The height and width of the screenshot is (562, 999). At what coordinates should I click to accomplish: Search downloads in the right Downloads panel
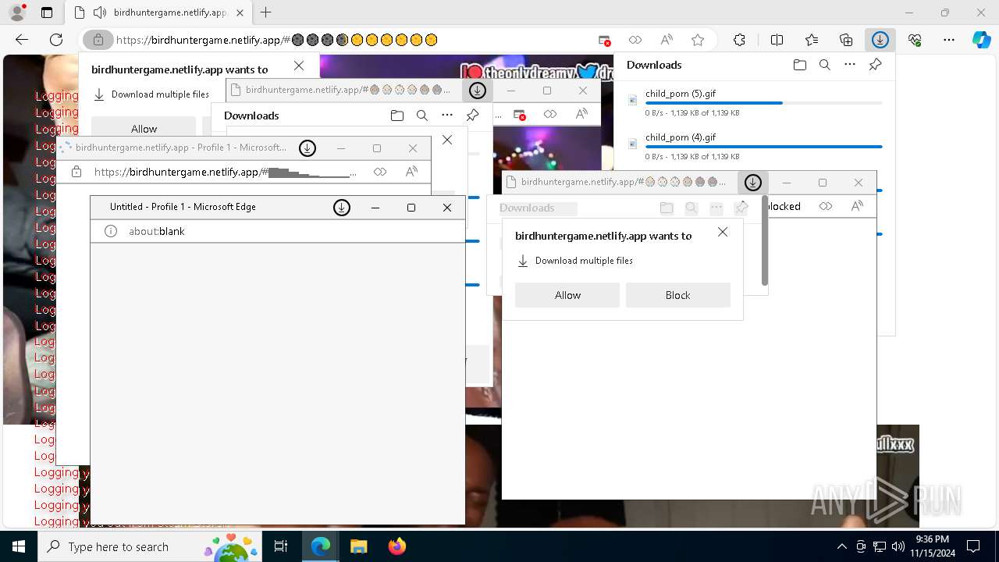[x=824, y=65]
